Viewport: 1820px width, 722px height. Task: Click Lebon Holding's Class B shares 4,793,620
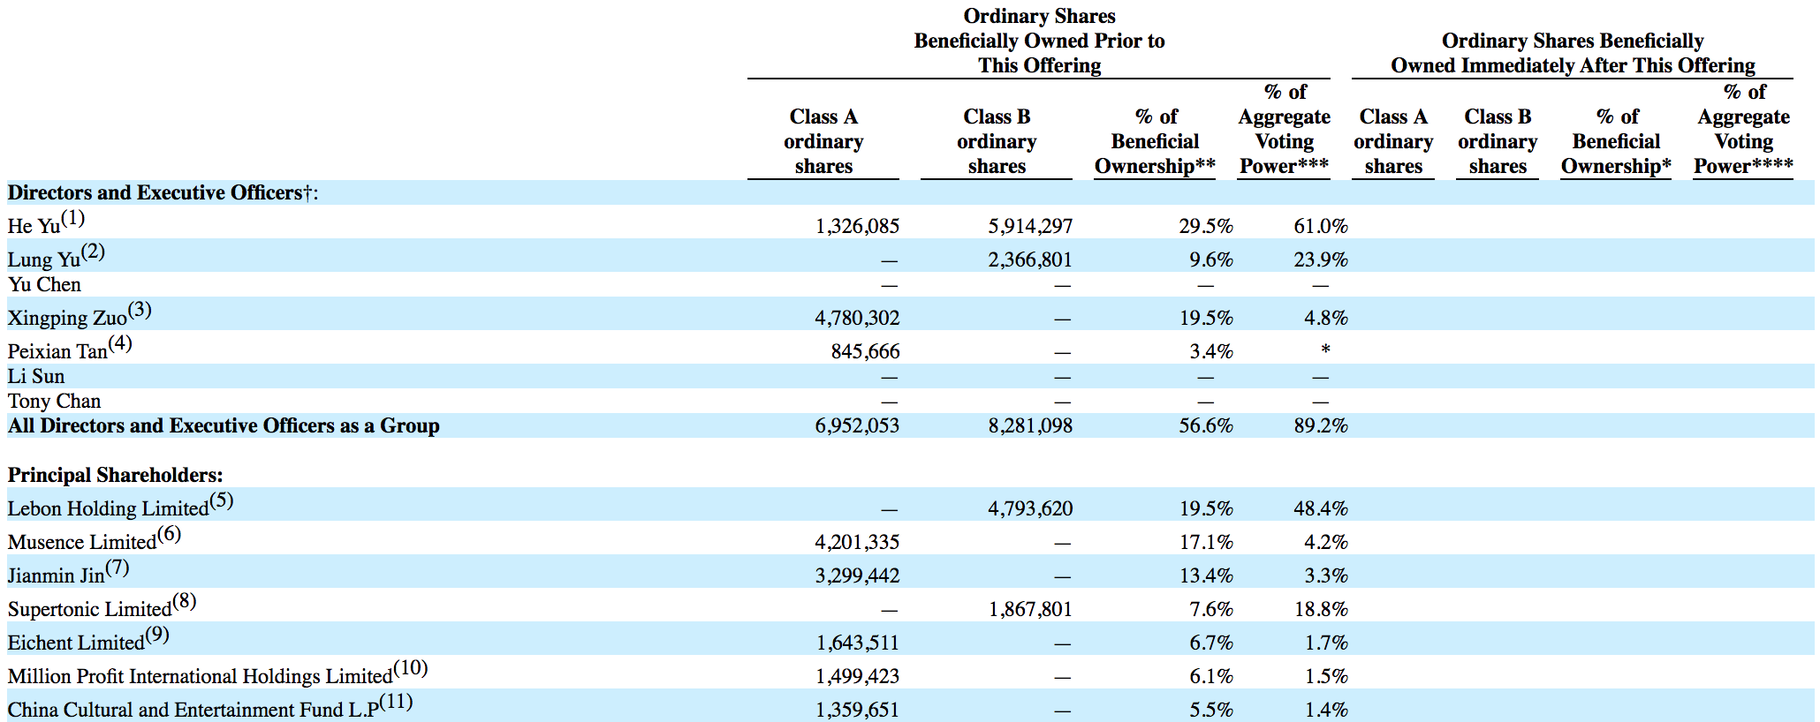click(x=1030, y=508)
